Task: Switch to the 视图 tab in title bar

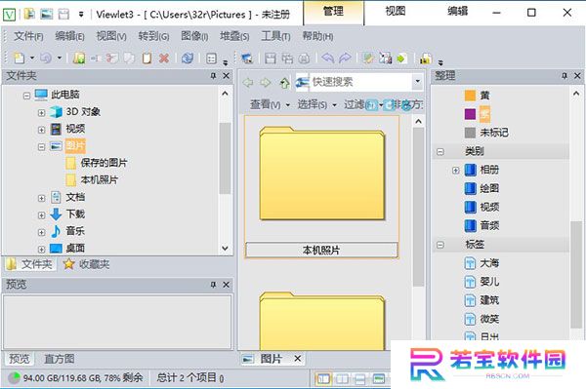Action: click(396, 12)
